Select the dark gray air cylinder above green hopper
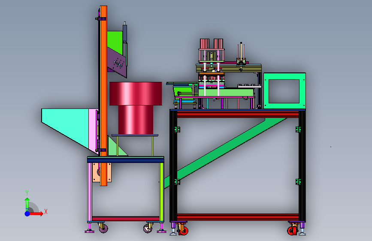372x241 pixels. click(x=124, y=33)
